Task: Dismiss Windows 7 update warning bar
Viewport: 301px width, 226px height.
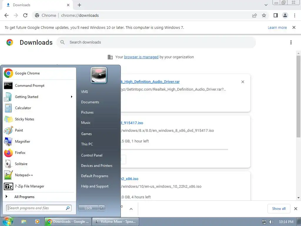Action: (294, 27)
